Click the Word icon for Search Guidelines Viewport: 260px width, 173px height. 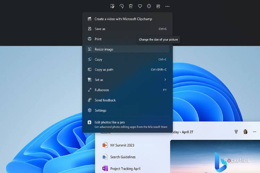point(105,157)
